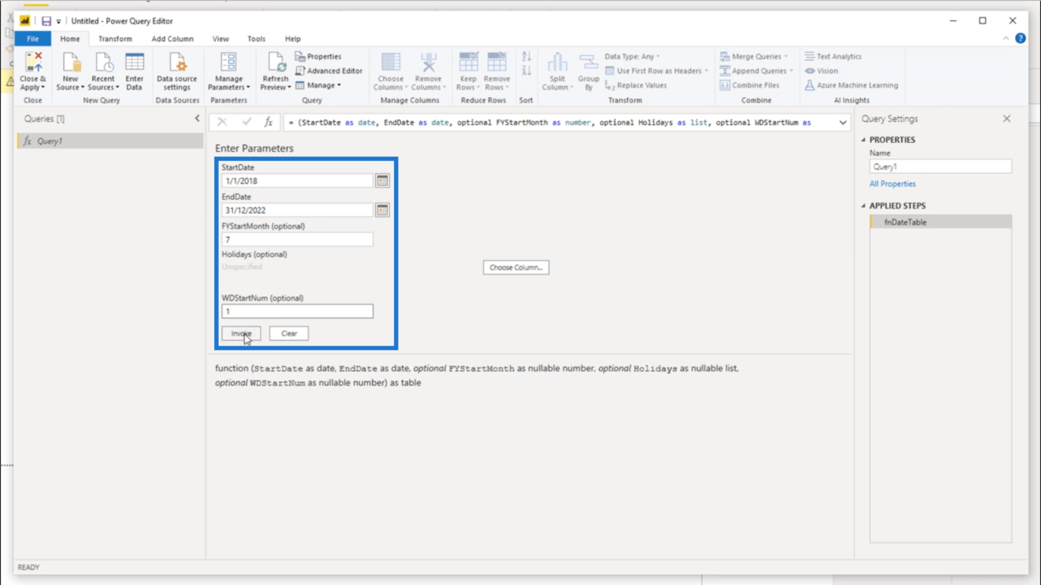The height and width of the screenshot is (585, 1041).
Task: Click Use First Row as Headers
Action: pyautogui.click(x=656, y=71)
